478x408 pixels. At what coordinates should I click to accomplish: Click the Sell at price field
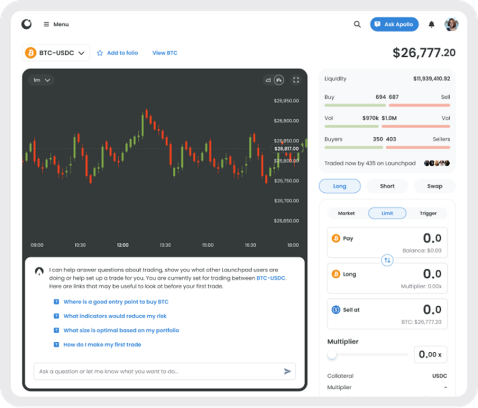387,314
